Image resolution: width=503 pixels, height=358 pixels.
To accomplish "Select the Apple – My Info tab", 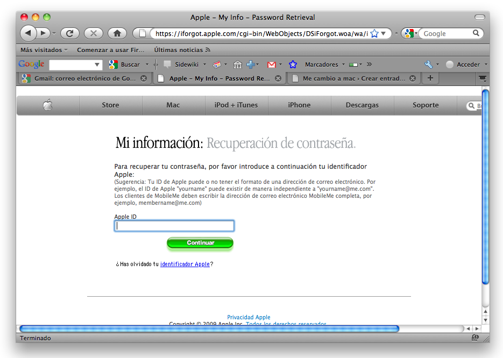I will click(219, 78).
